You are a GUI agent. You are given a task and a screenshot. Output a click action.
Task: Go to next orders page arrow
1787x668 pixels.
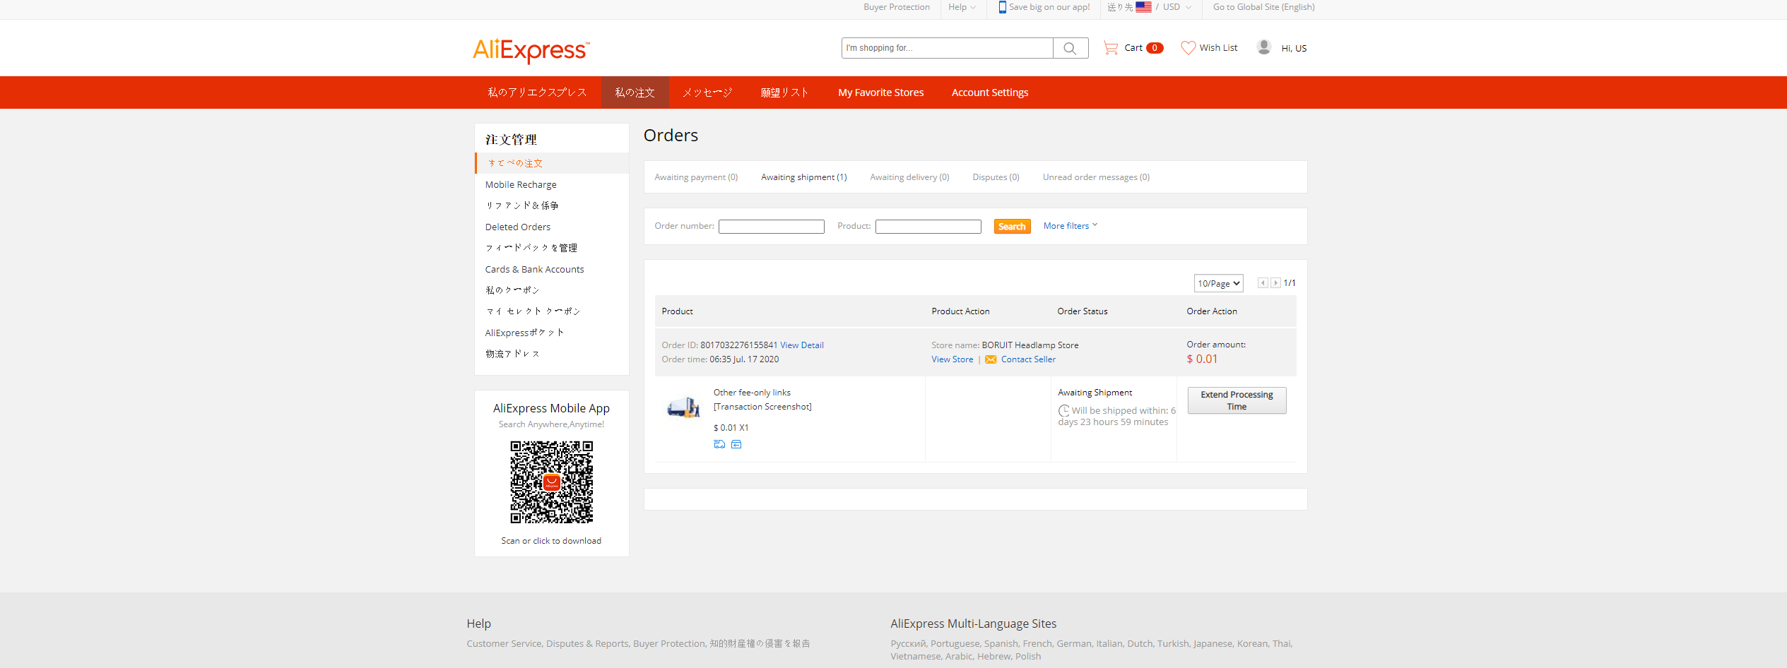point(1275,283)
